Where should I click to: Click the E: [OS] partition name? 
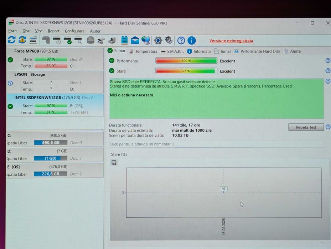click(x=14, y=167)
